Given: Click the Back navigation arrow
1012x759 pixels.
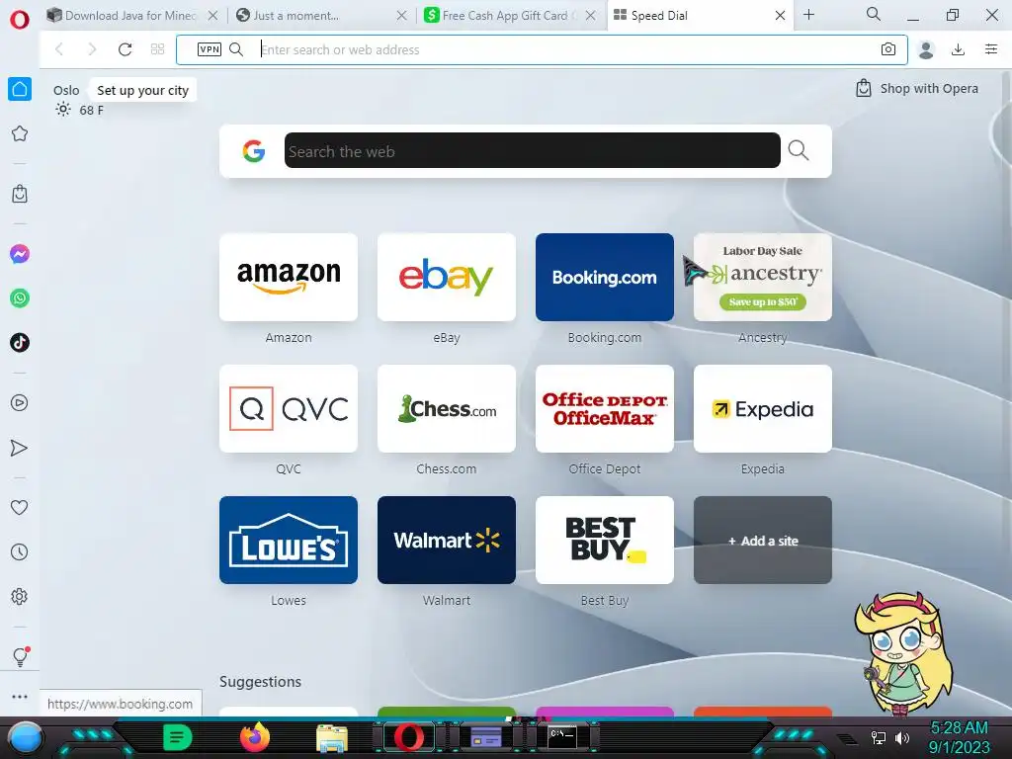Looking at the screenshot, I should point(59,49).
